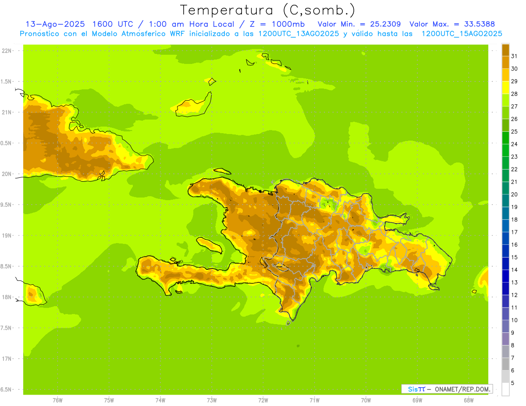526x406 pixels.
Task: Click the colorbar label "20"
Action: (514, 194)
